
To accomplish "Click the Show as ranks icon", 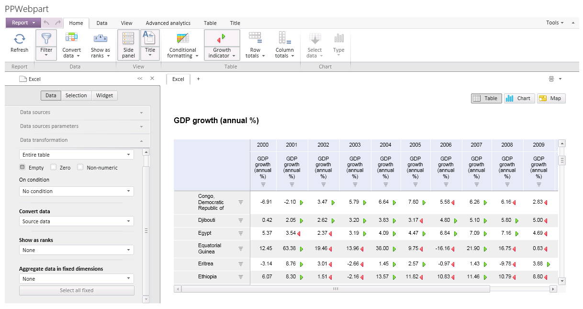I will pos(100,39).
